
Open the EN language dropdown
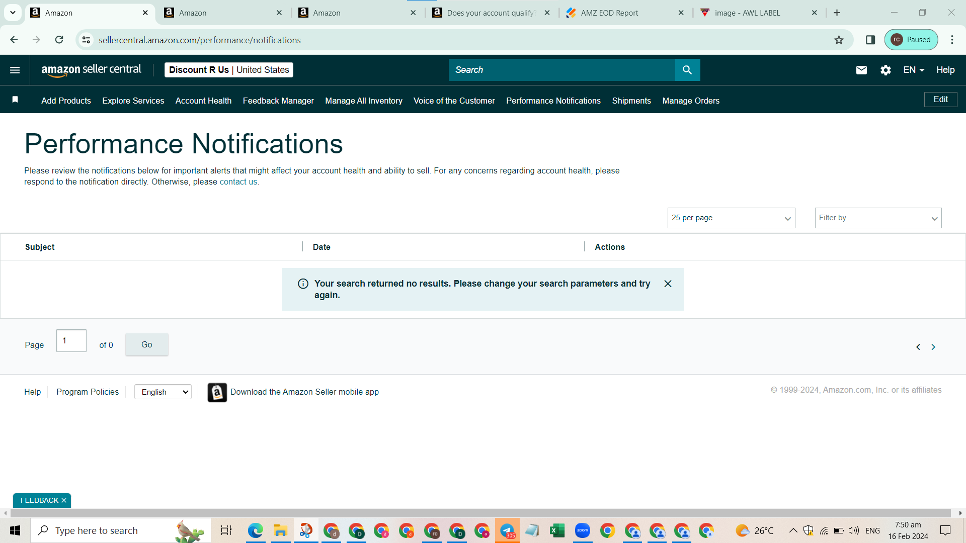(914, 70)
